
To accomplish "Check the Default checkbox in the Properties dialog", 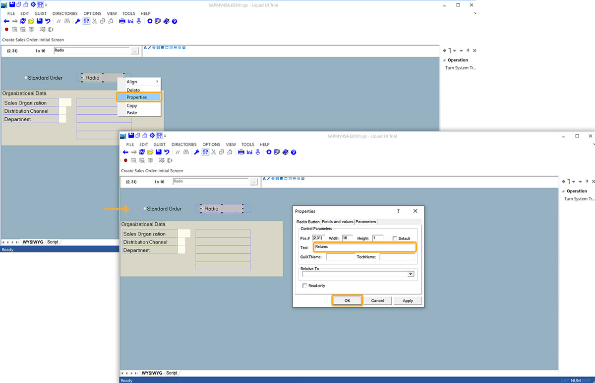I will coord(395,239).
